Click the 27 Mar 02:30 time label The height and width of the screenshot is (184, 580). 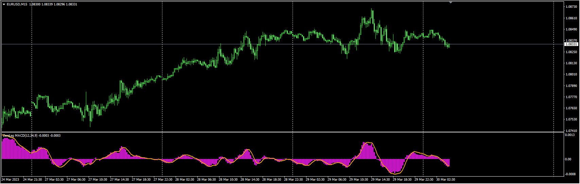pyautogui.click(x=54, y=180)
